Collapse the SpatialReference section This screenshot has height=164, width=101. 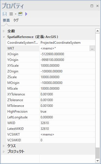(4, 37)
